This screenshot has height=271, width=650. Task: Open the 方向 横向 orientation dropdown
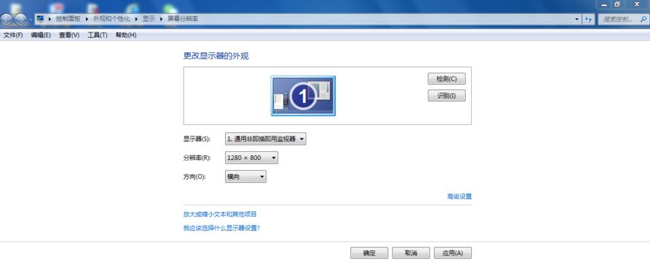(x=245, y=177)
